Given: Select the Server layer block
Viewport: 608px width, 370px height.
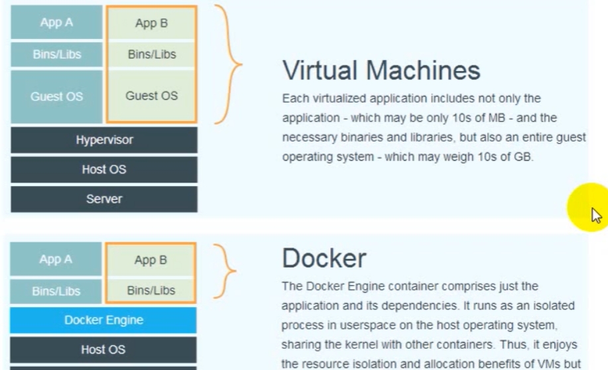Looking at the screenshot, I should [103, 199].
